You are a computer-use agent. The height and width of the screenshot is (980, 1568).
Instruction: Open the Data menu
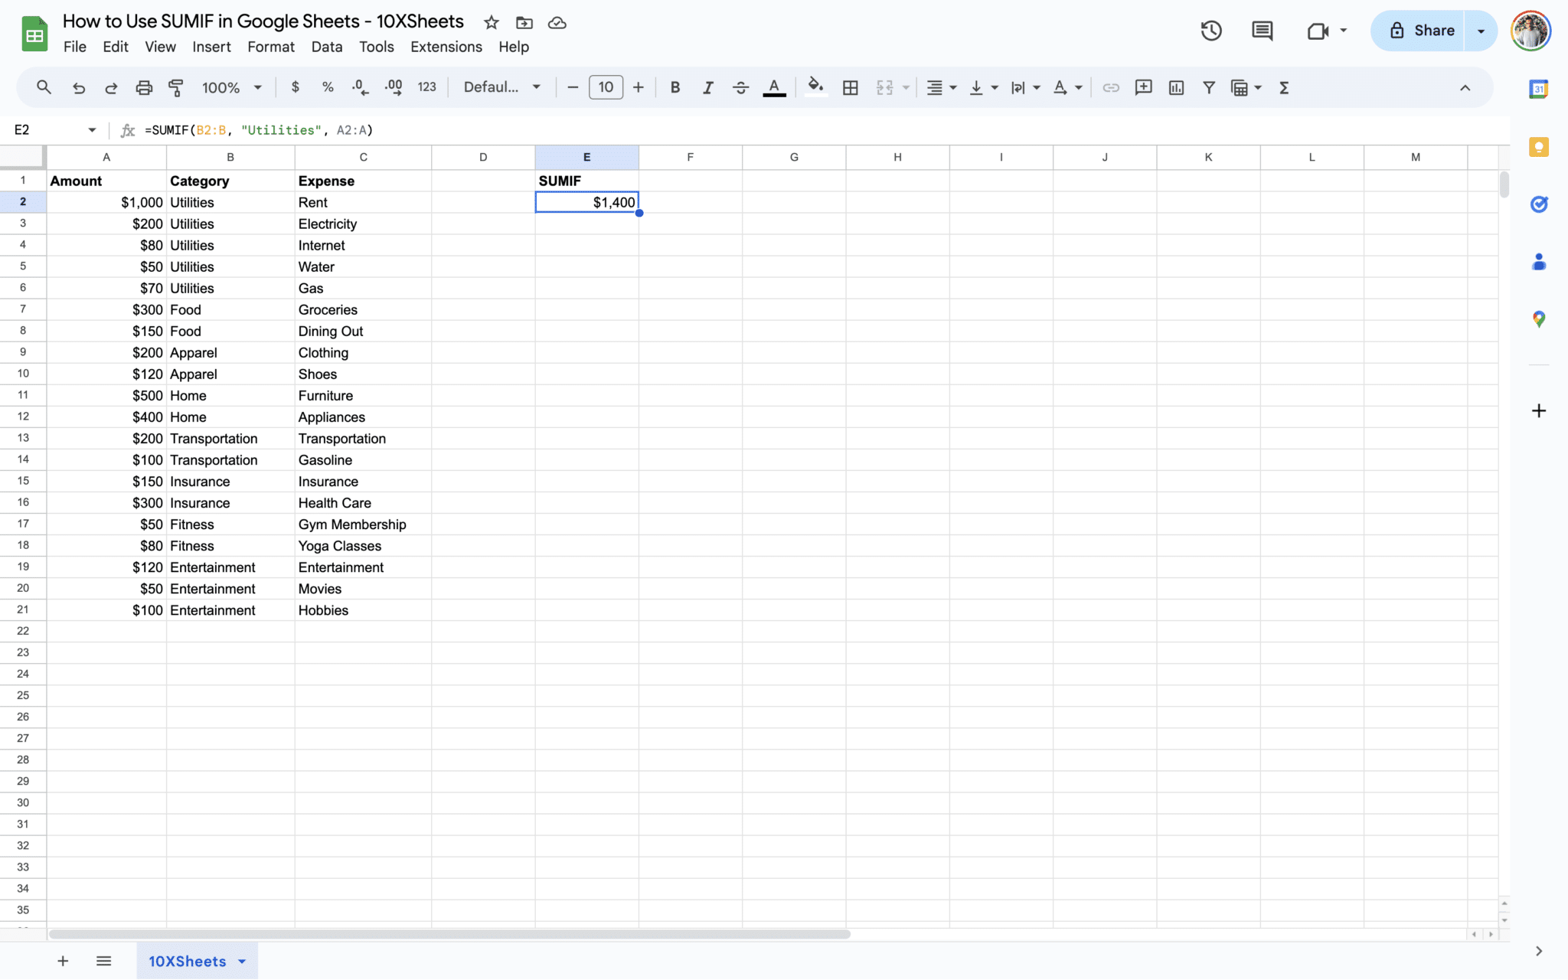[326, 47]
